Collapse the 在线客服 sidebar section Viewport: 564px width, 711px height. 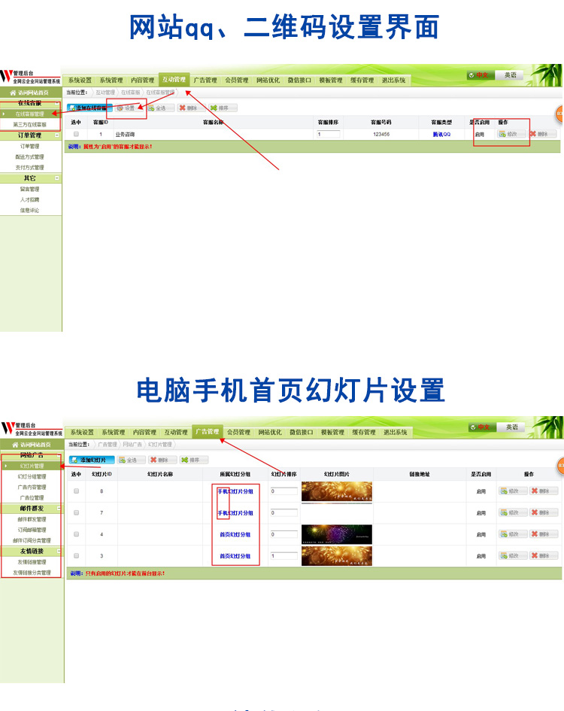tap(56, 103)
